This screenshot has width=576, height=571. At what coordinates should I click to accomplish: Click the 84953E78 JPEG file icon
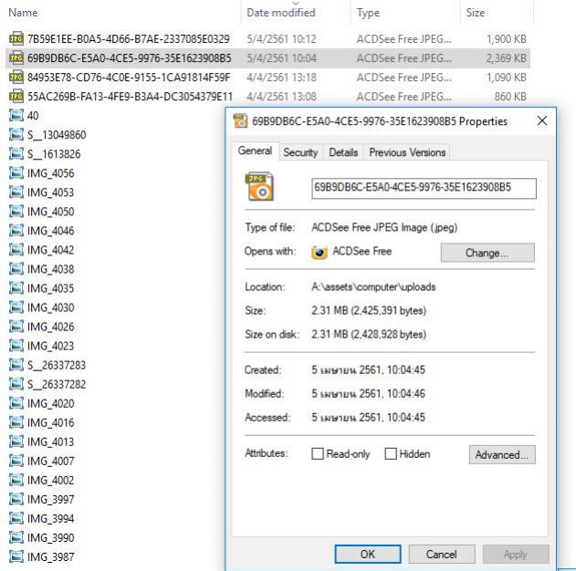16,78
